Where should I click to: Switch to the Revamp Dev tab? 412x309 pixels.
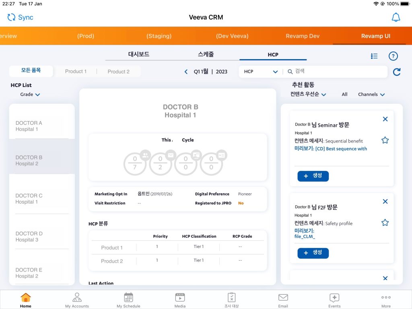303,36
